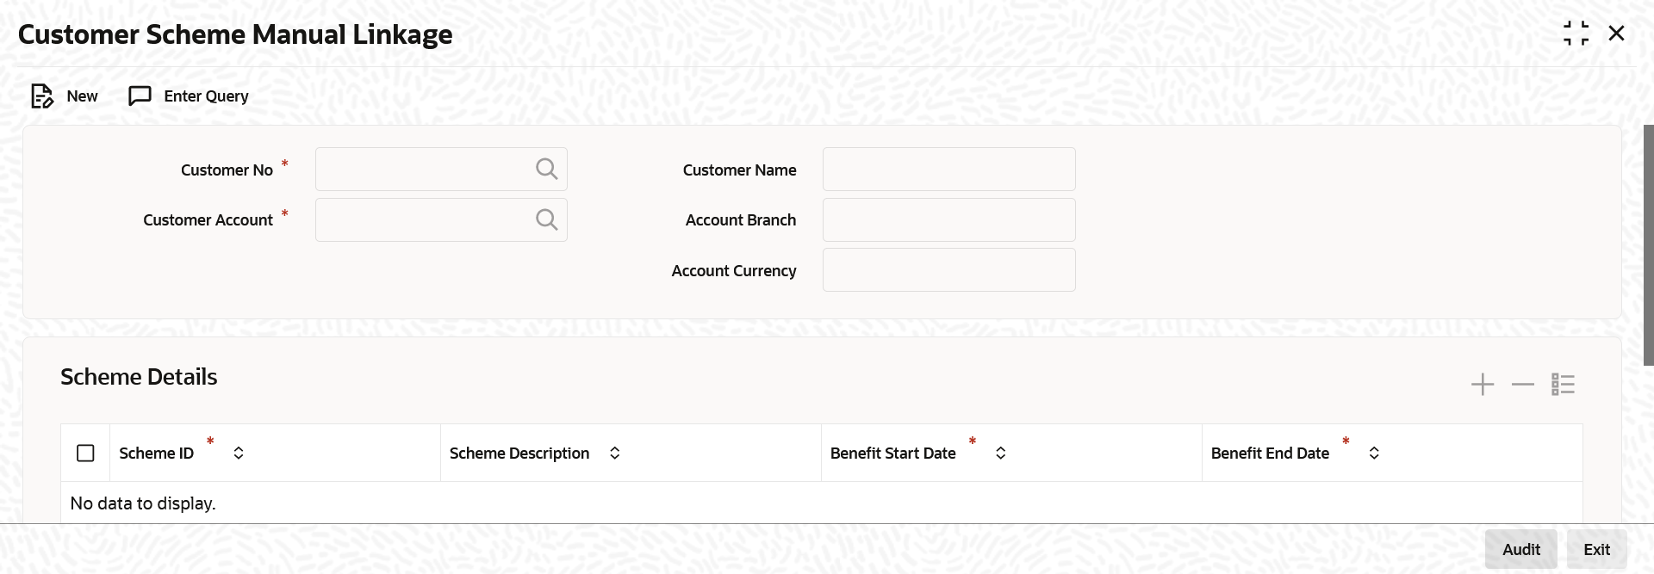Viewport: 1654px width, 574px height.
Task: Click the Customer Name field
Action: pyautogui.click(x=948, y=170)
